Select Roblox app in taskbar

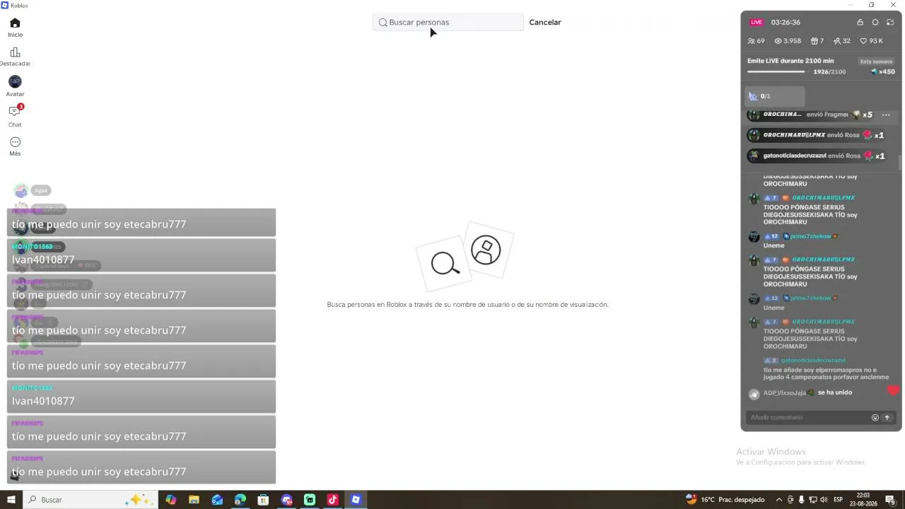(356, 500)
